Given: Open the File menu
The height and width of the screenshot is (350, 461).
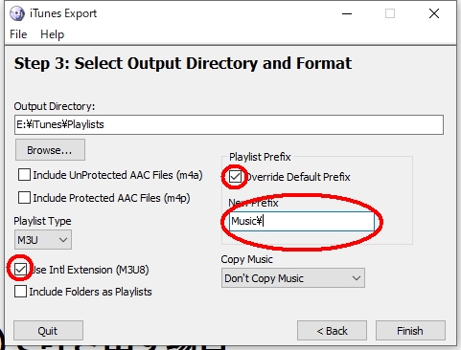Looking at the screenshot, I should tap(18, 34).
